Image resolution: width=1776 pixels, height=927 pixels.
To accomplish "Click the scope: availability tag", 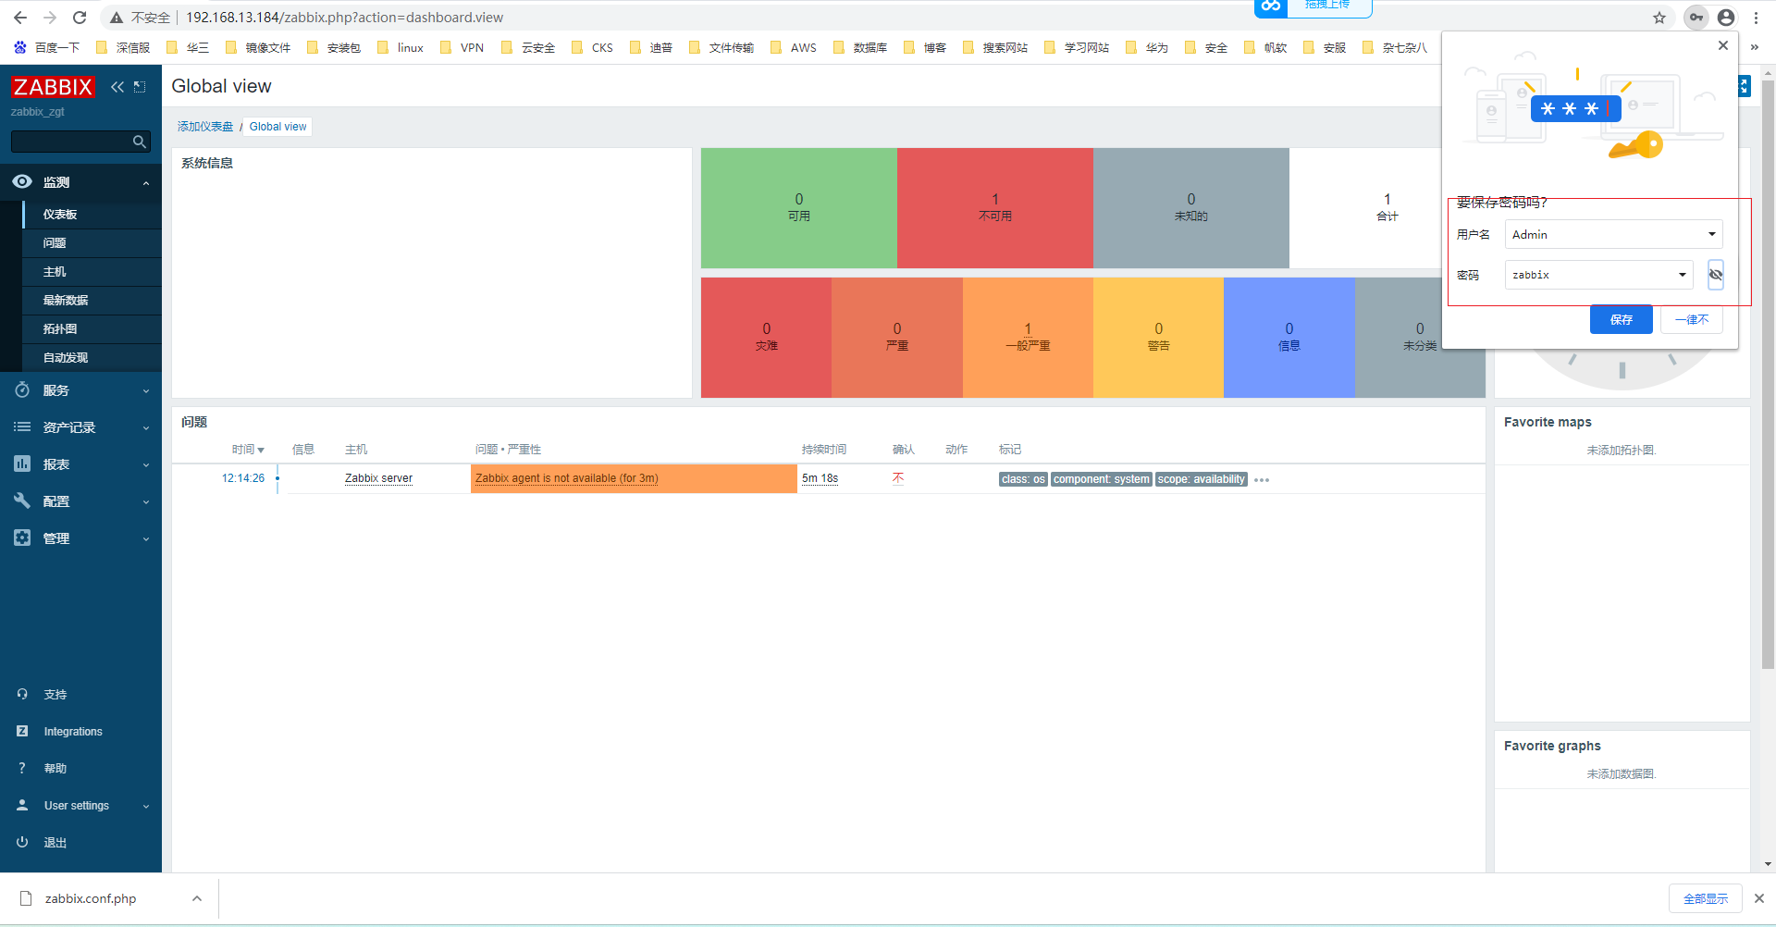I will (x=1202, y=479).
